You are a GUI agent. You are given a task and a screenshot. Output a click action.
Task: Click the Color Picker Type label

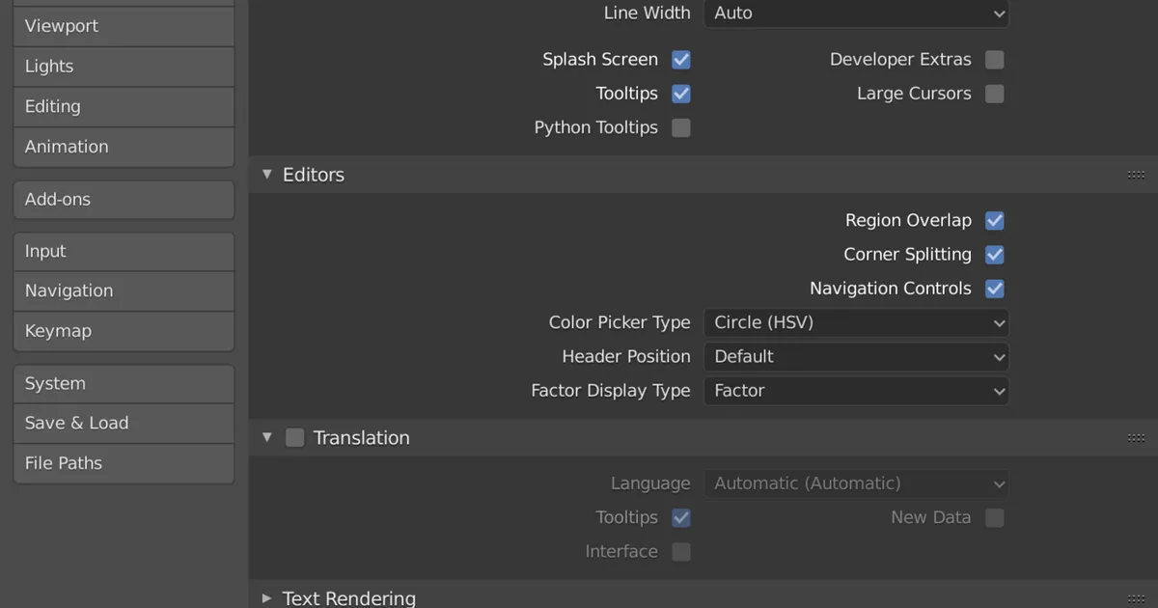pyautogui.click(x=620, y=322)
